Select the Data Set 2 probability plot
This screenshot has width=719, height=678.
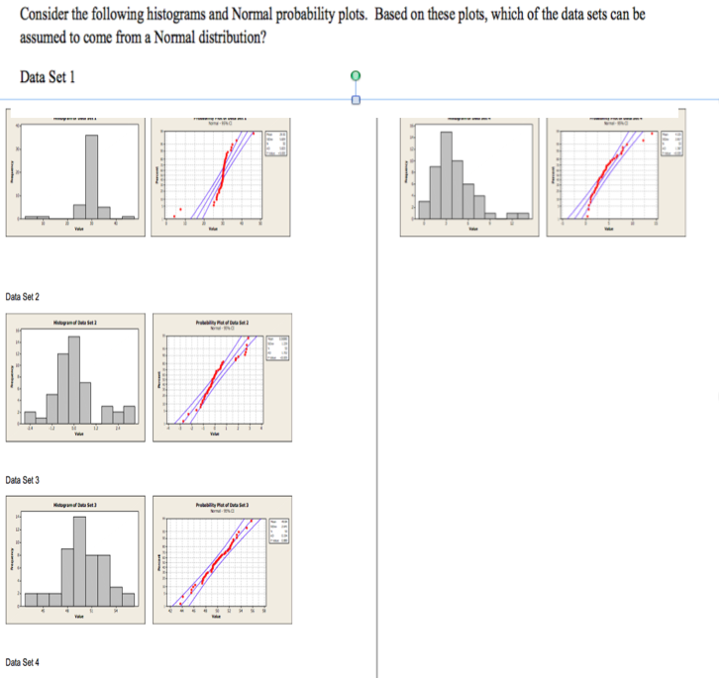click(223, 377)
